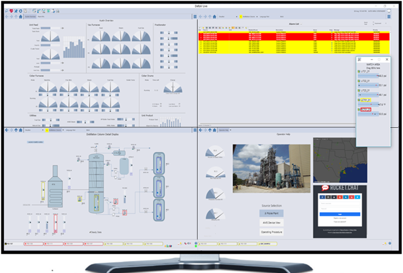403x273 pixels.
Task: Toggle the Steady State checkbox
Action: [x=90, y=232]
